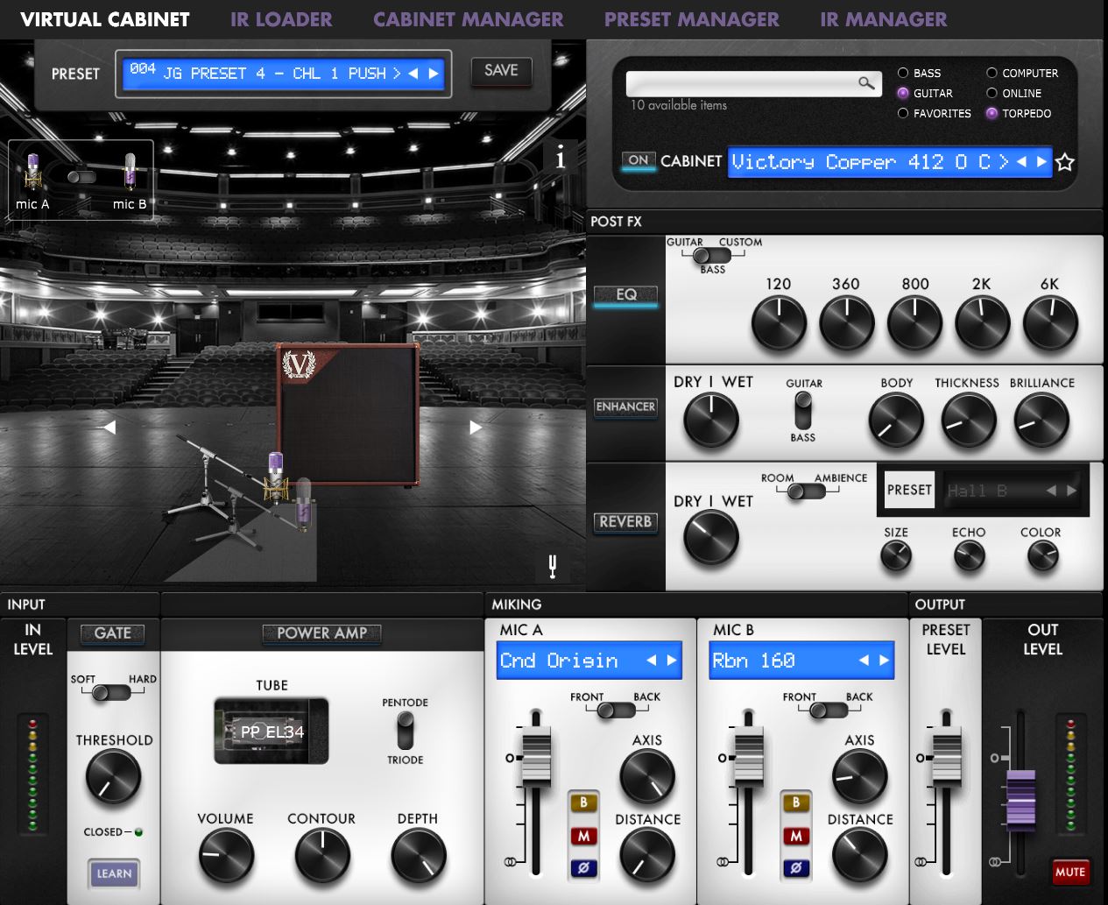Viewport: 1108px width, 905px height.
Task: Select next MIC B model arrow
Action: (x=885, y=660)
